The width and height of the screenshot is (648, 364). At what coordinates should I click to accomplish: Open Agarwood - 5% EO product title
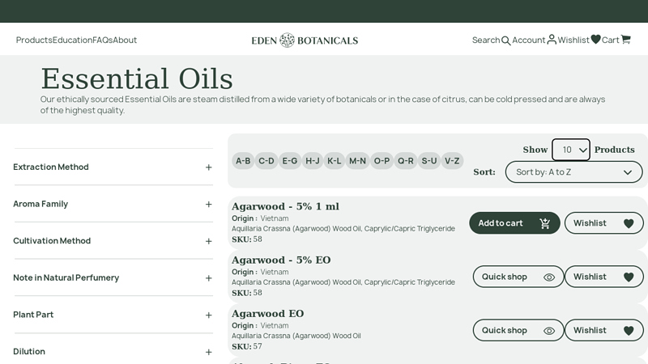click(281, 260)
